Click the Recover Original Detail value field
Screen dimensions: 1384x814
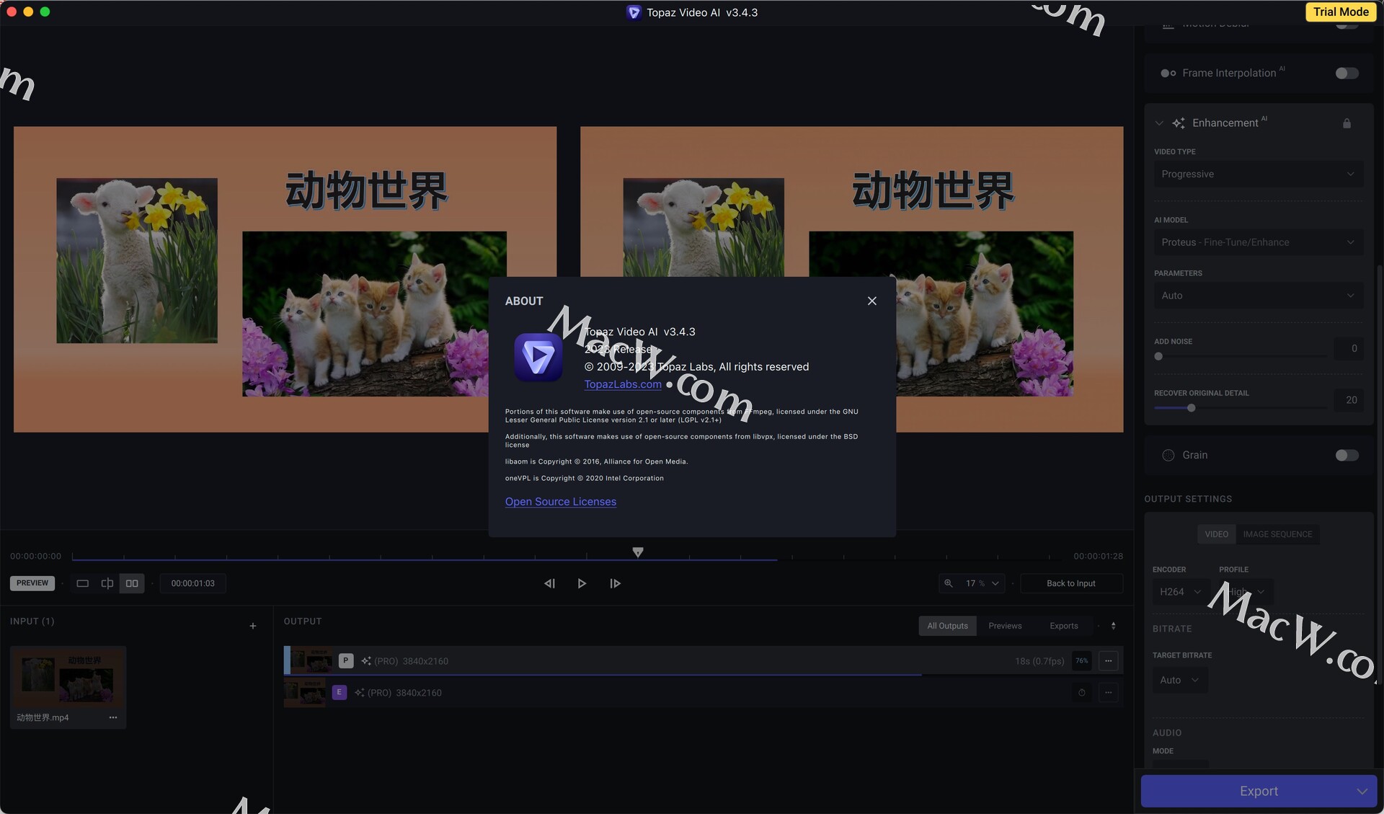(1348, 400)
